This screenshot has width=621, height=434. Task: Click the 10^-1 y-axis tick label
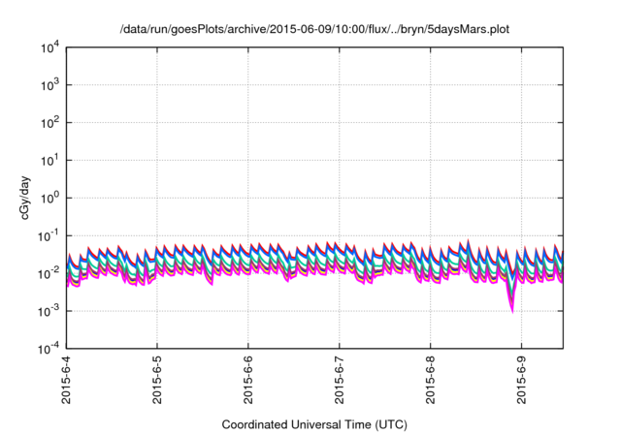[49, 236]
